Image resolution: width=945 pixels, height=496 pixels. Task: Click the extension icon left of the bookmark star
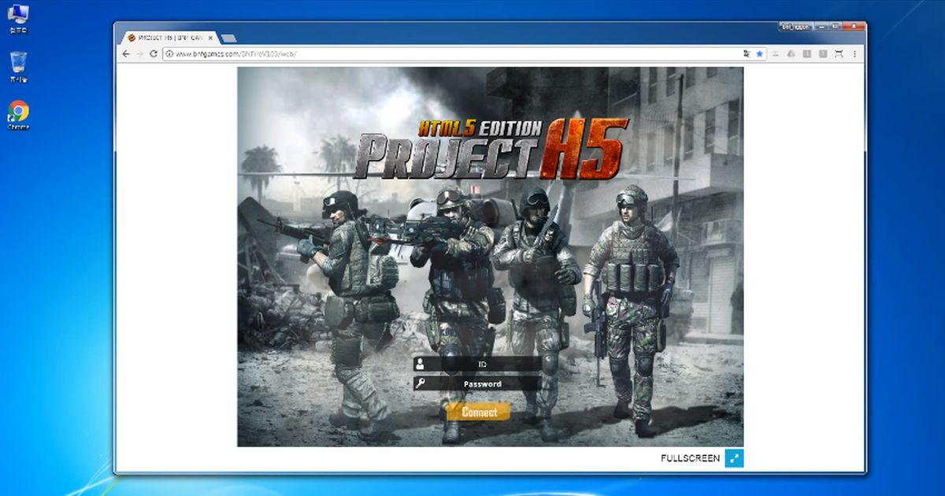[746, 54]
